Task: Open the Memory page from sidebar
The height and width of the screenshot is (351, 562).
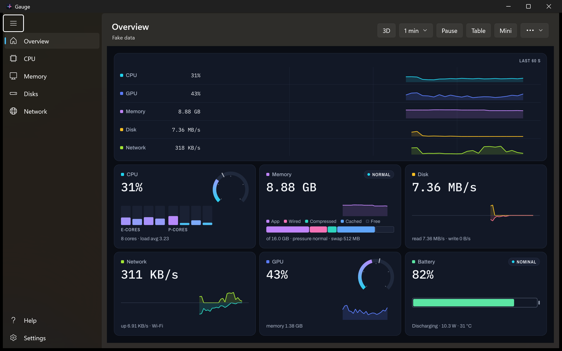Action: tap(51, 76)
